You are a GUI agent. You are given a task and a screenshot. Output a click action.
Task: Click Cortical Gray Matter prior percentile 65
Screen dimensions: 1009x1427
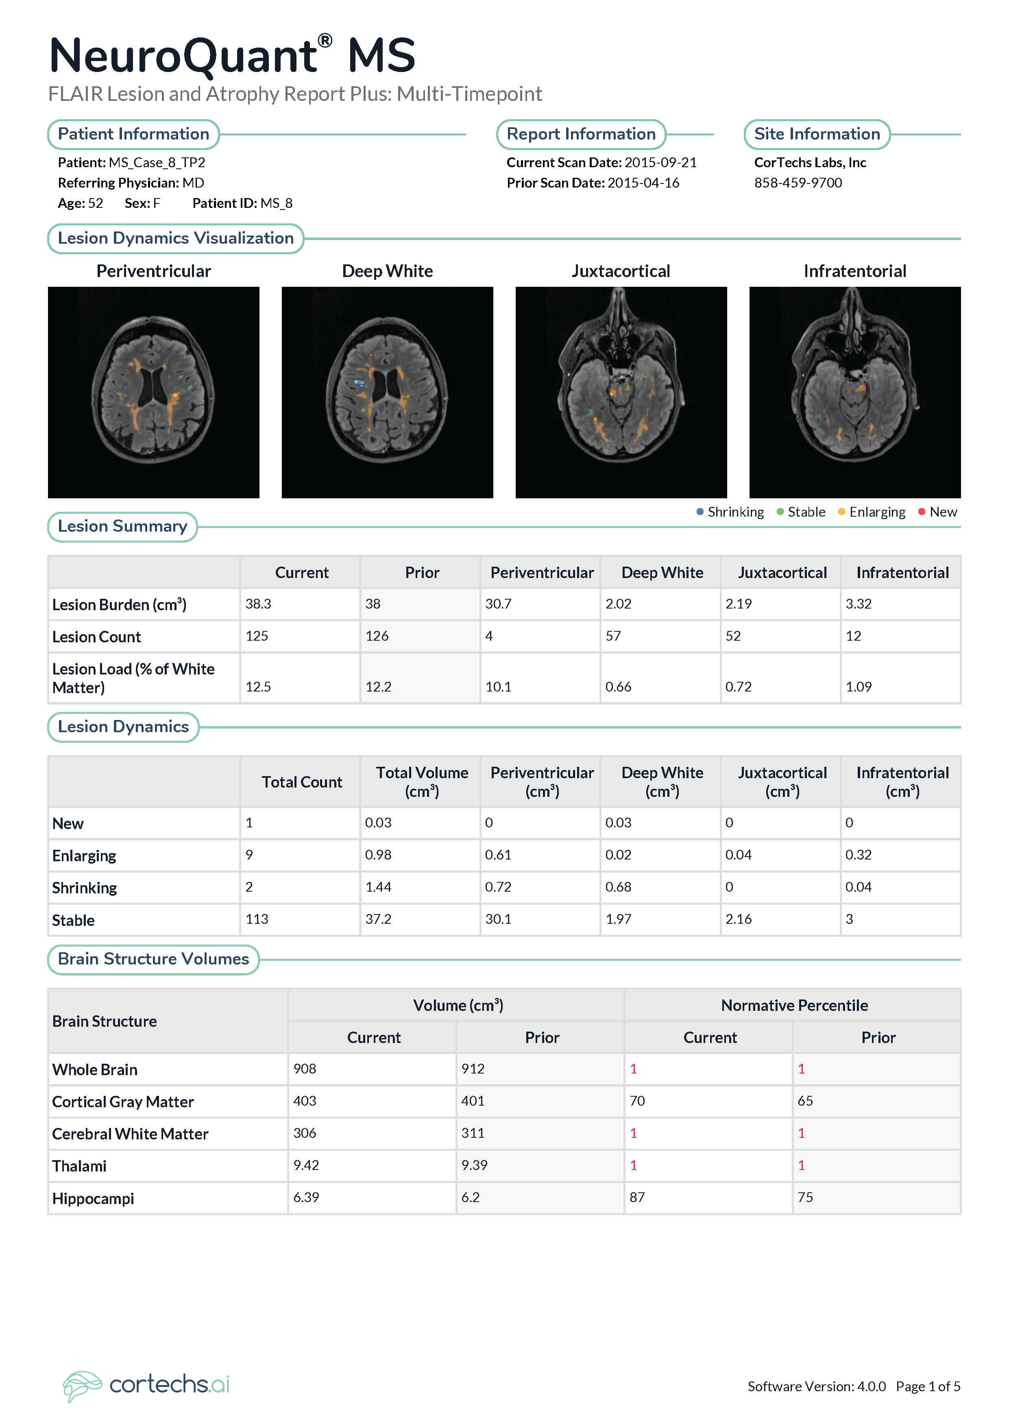coord(805,1101)
